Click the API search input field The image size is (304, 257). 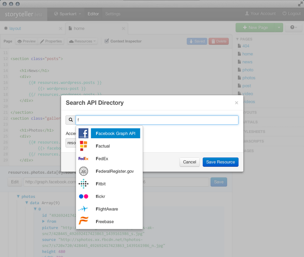[157, 120]
